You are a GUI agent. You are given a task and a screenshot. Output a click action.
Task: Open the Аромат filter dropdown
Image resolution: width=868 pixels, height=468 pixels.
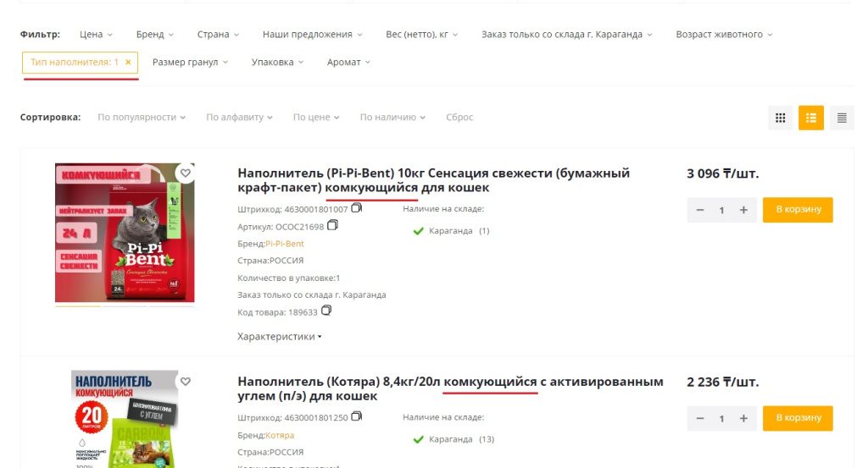[x=348, y=62]
